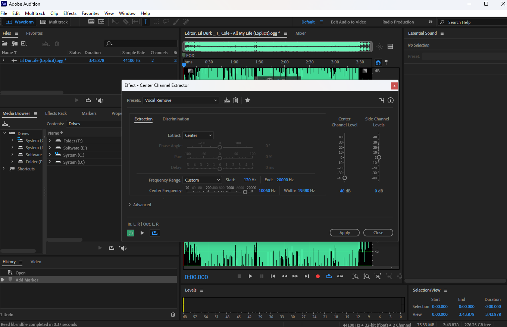Open Frequency Range dropdown
507x327 pixels.
point(202,180)
